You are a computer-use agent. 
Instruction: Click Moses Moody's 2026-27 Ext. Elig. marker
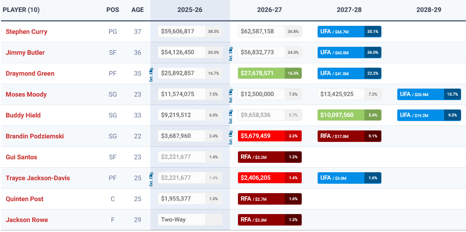pyautogui.click(x=232, y=95)
